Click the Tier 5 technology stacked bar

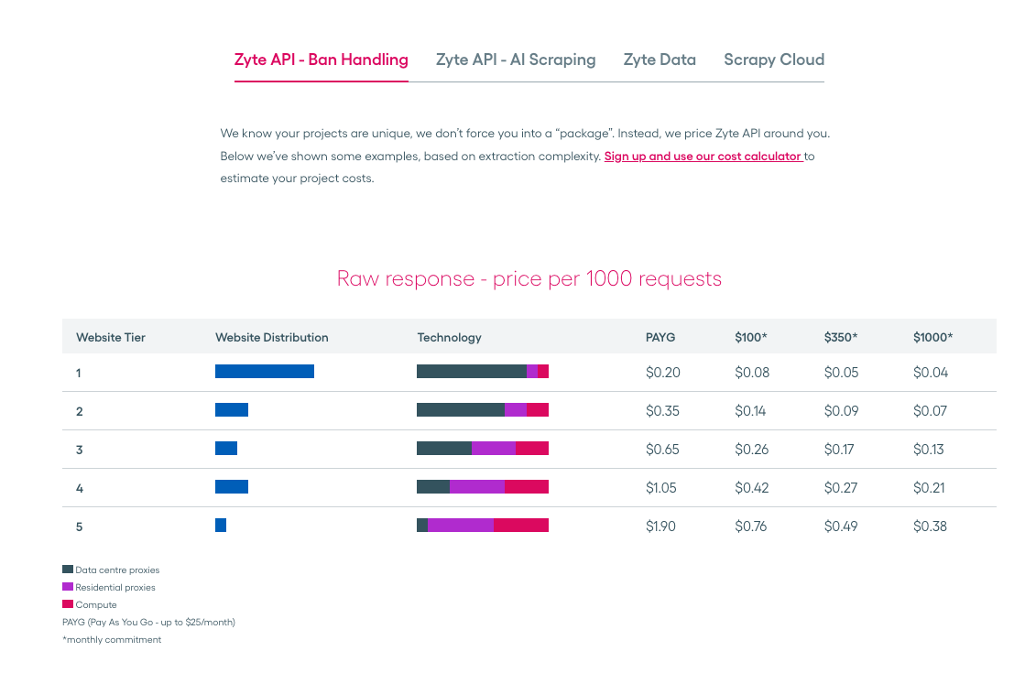483,525
